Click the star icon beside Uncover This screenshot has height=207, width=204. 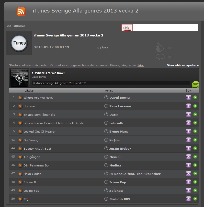click(20, 106)
